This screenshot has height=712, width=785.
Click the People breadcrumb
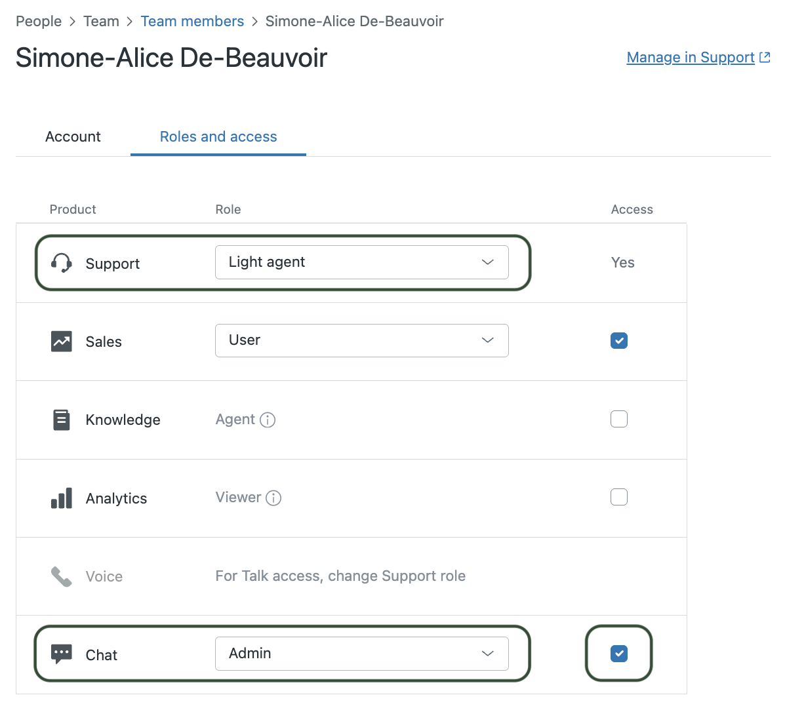coord(38,21)
